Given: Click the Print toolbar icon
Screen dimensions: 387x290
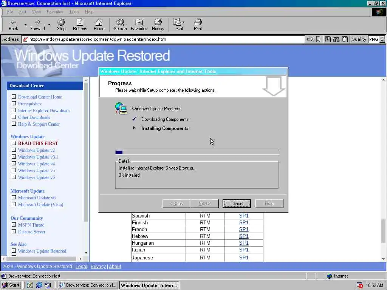Looking at the screenshot, I should [x=198, y=22].
